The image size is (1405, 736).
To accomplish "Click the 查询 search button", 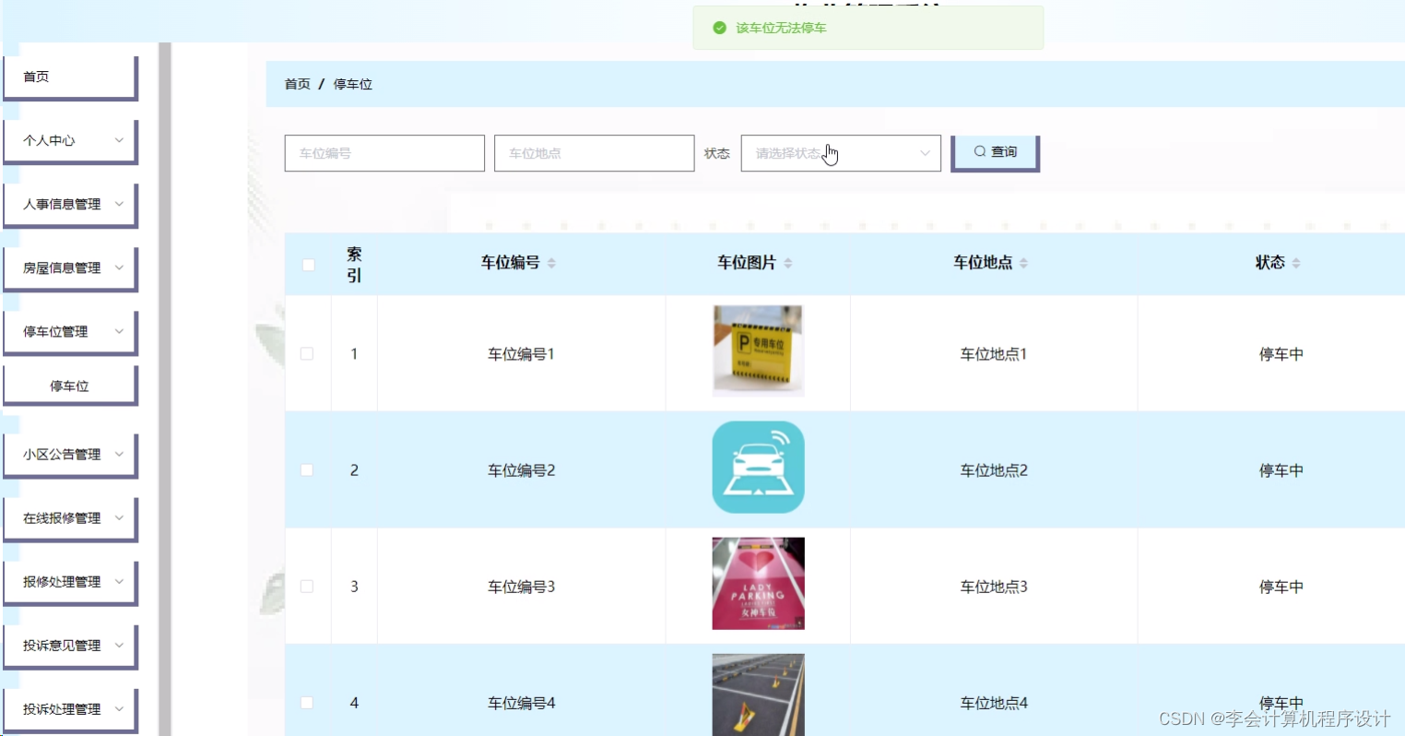I will click(995, 152).
